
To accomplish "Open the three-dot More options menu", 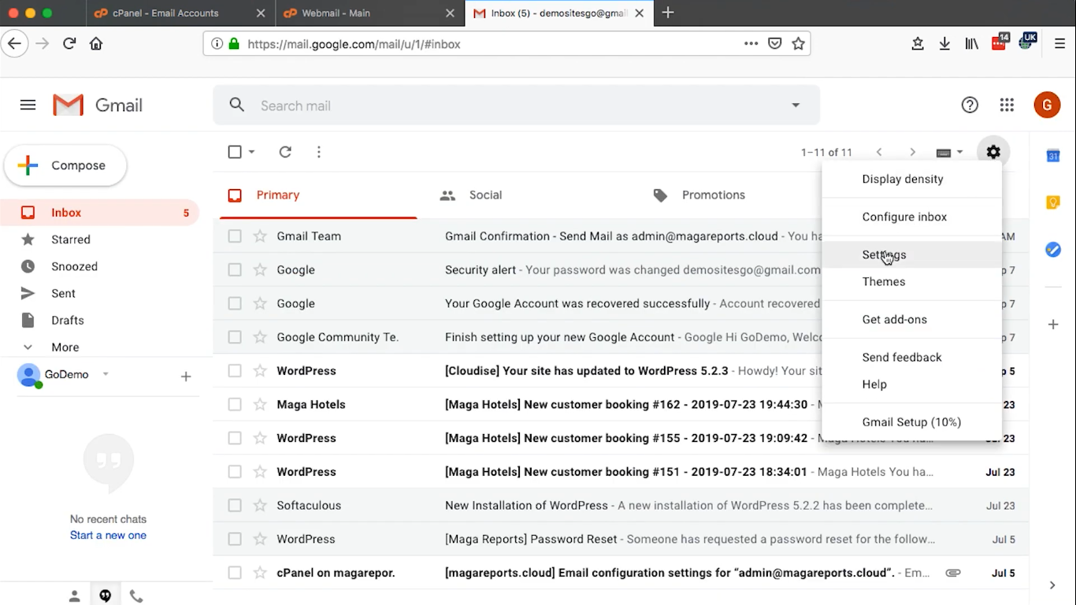I will pyautogui.click(x=318, y=152).
